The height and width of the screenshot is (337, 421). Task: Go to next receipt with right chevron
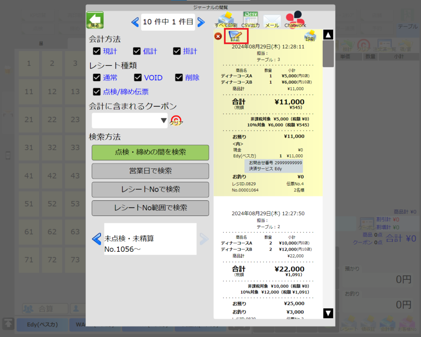201,22
